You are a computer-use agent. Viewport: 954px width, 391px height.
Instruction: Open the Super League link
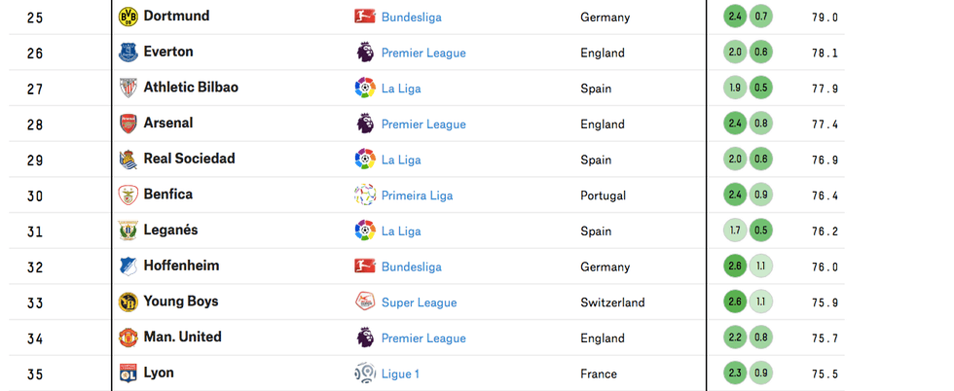click(x=419, y=302)
